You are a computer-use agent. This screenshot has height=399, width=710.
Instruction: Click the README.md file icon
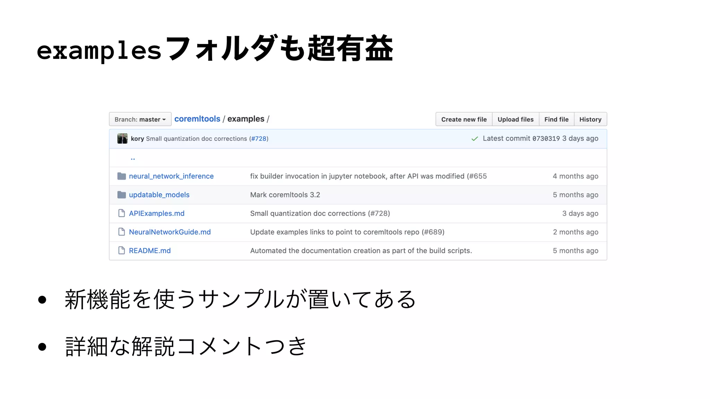(121, 250)
